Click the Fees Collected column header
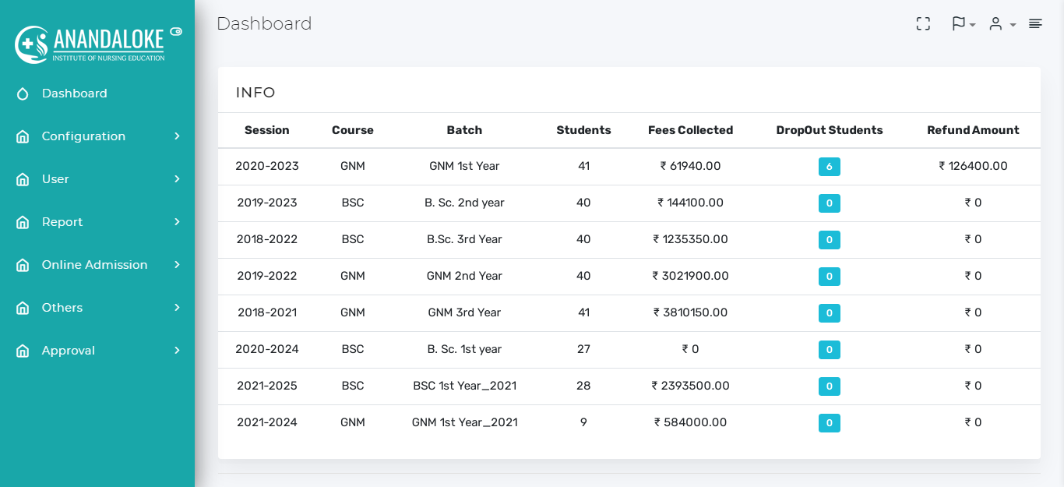The image size is (1064, 487). 690,130
